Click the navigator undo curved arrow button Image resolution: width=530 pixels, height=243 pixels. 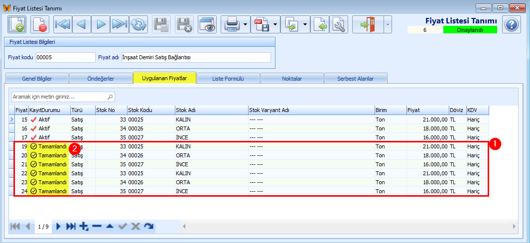click(148, 227)
